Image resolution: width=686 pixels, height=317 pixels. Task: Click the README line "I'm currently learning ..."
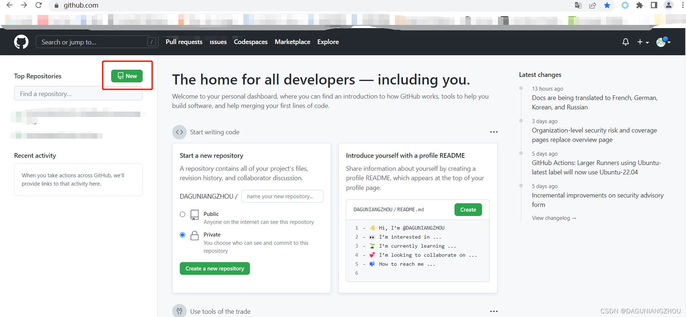pos(417,246)
